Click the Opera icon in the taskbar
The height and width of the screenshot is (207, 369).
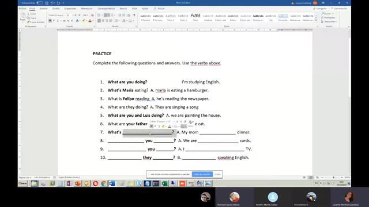pyautogui.click(x=95, y=183)
